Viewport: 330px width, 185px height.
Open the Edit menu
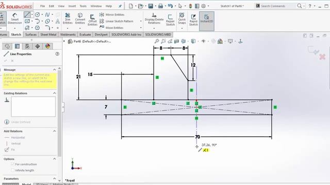point(52,6)
